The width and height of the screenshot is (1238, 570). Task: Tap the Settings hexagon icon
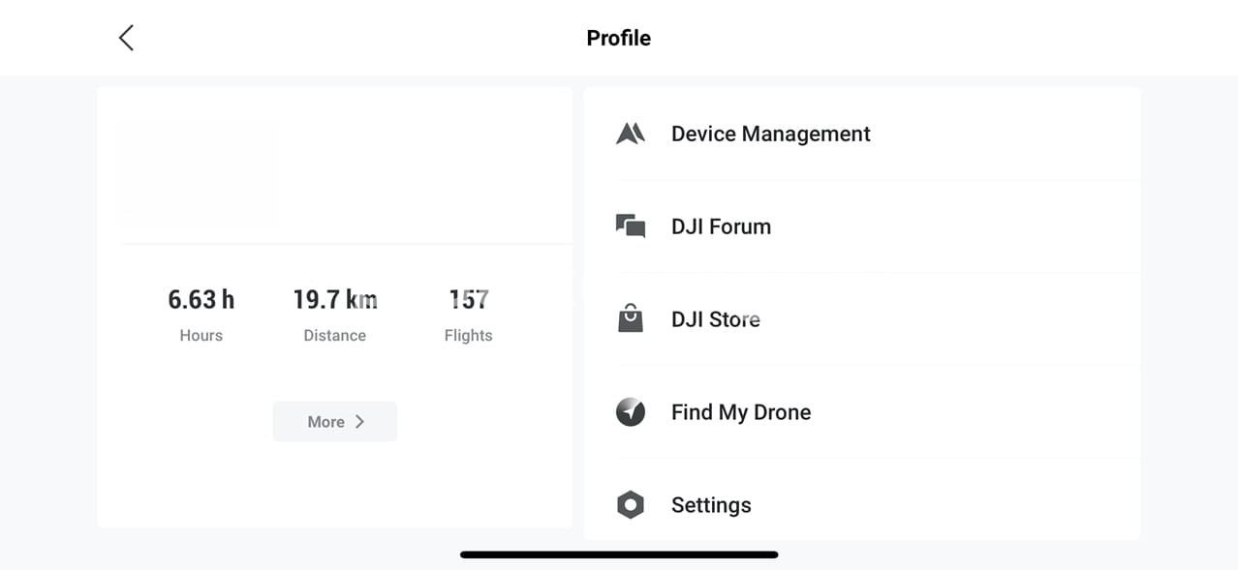[x=631, y=504]
